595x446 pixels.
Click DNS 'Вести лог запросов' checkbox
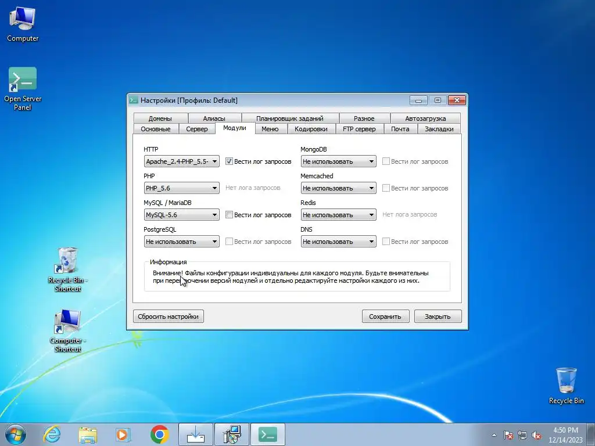[386, 242]
